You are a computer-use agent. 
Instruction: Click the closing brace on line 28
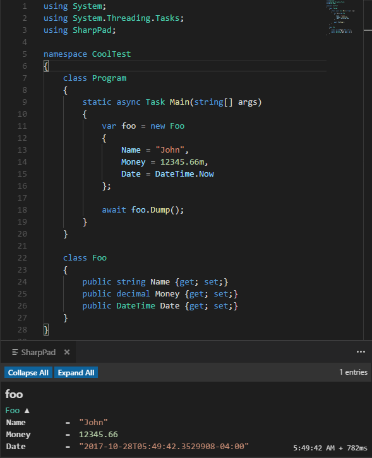(46, 330)
